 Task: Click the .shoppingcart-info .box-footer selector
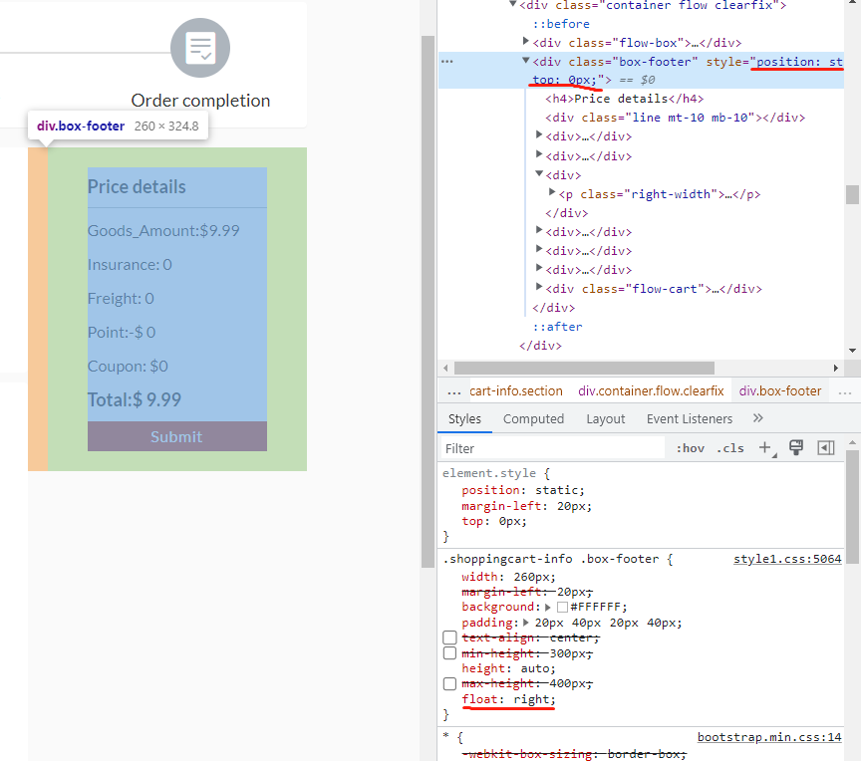point(551,559)
